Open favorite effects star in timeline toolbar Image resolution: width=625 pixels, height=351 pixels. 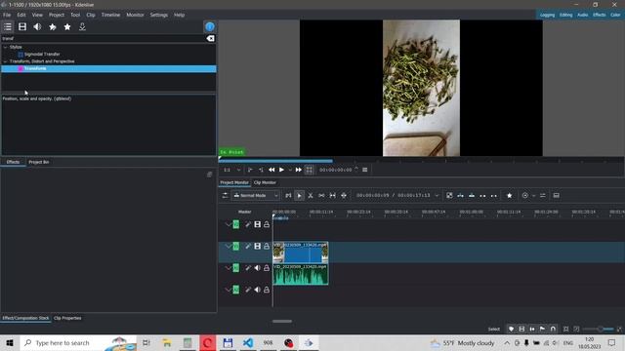coord(509,195)
